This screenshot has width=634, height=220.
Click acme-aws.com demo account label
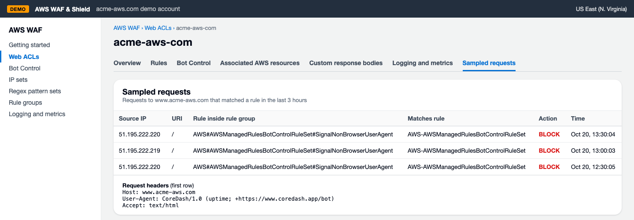138,9
